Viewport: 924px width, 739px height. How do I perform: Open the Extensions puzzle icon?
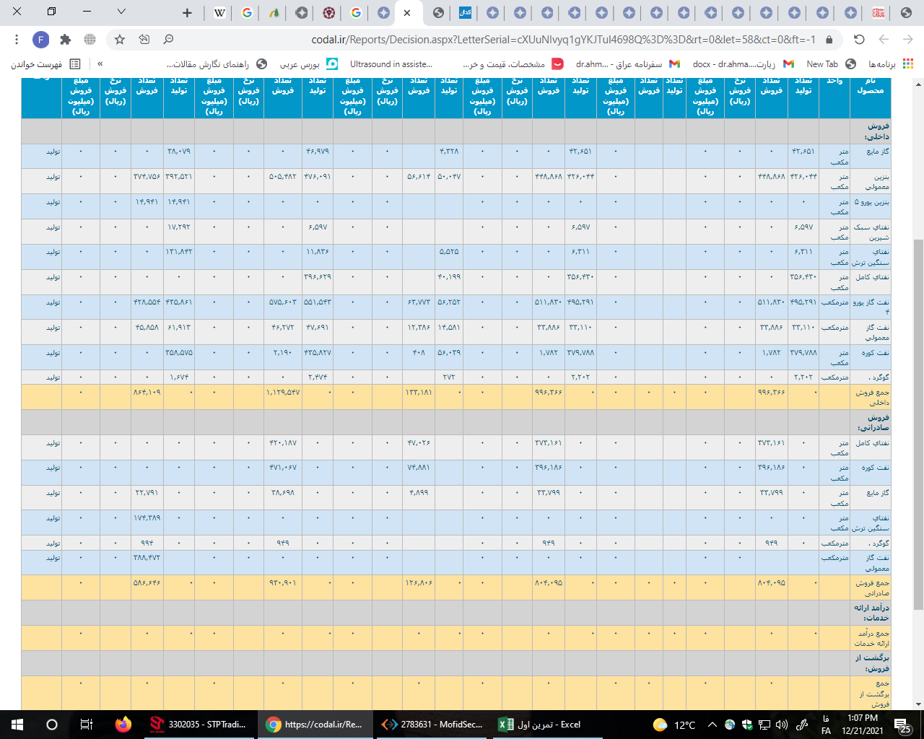click(66, 39)
